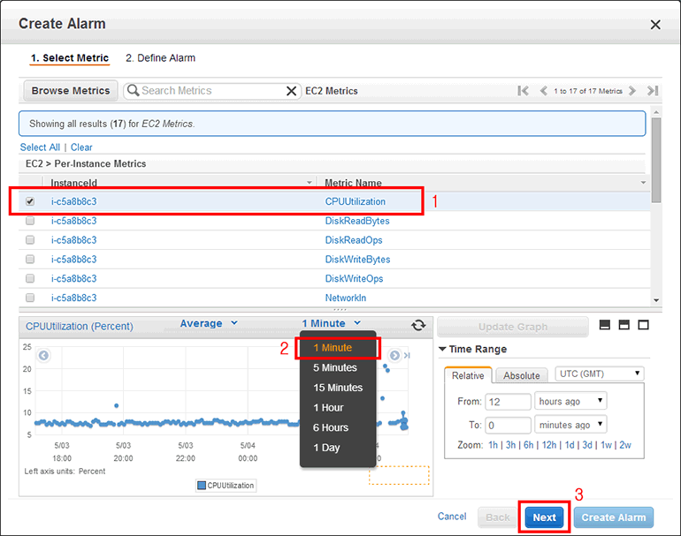681x536 pixels.
Task: Switch to the Absolute time range tab
Action: (x=521, y=375)
